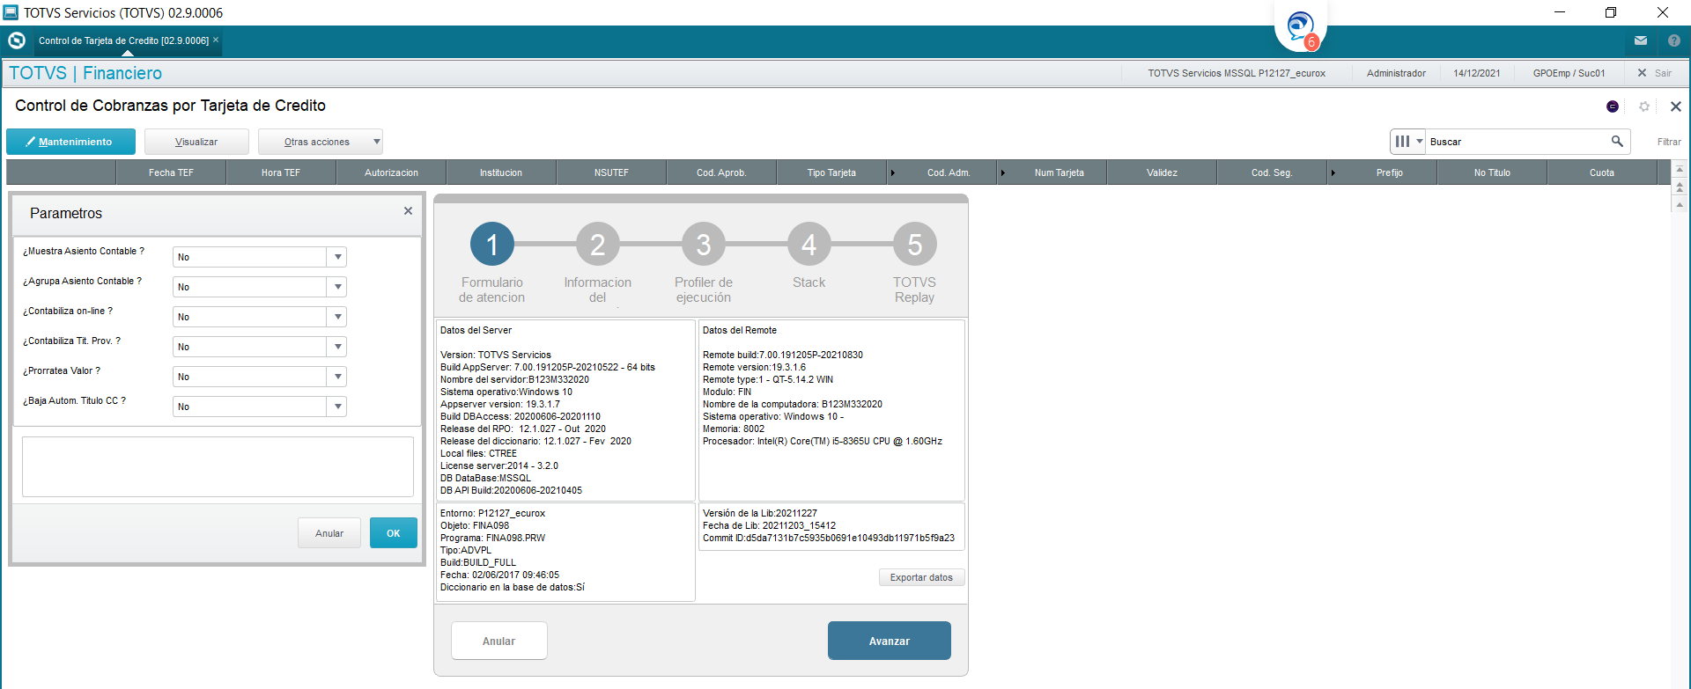Select step 1 Formulario de atencion
Viewport: 1691px width, 689px height.
click(x=492, y=245)
